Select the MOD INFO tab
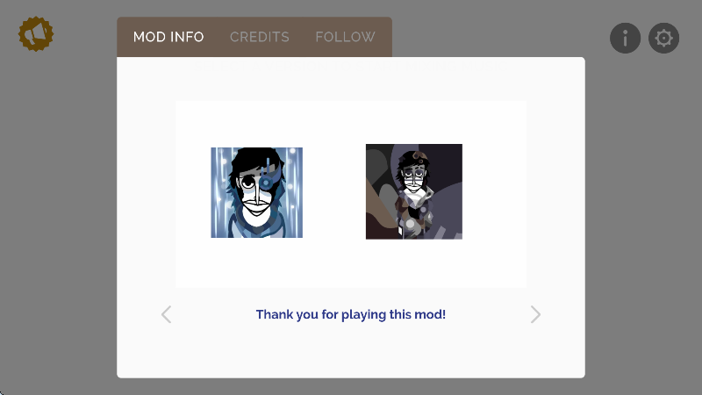This screenshot has height=395, width=702. click(x=168, y=37)
